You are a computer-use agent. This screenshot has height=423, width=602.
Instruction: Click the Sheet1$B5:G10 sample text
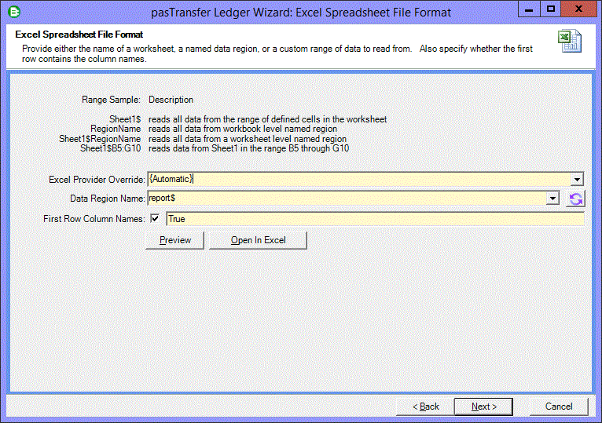click(x=110, y=148)
